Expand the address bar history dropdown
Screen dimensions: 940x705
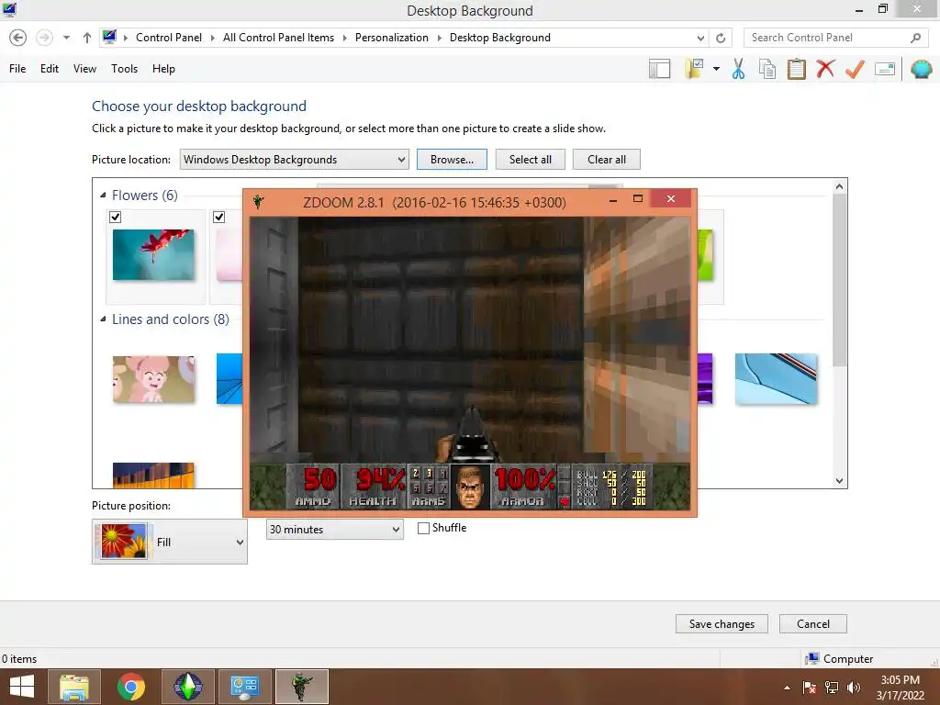pos(700,38)
